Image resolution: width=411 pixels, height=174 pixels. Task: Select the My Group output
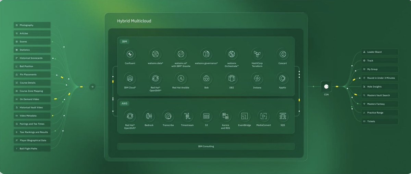point(380,69)
